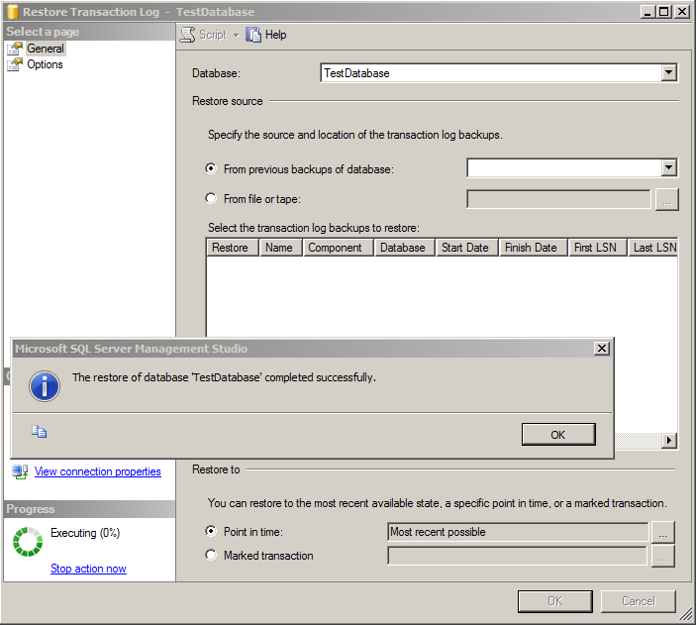This screenshot has height=625, width=696.
Task: Select Point in time radio button
Action: 211,531
